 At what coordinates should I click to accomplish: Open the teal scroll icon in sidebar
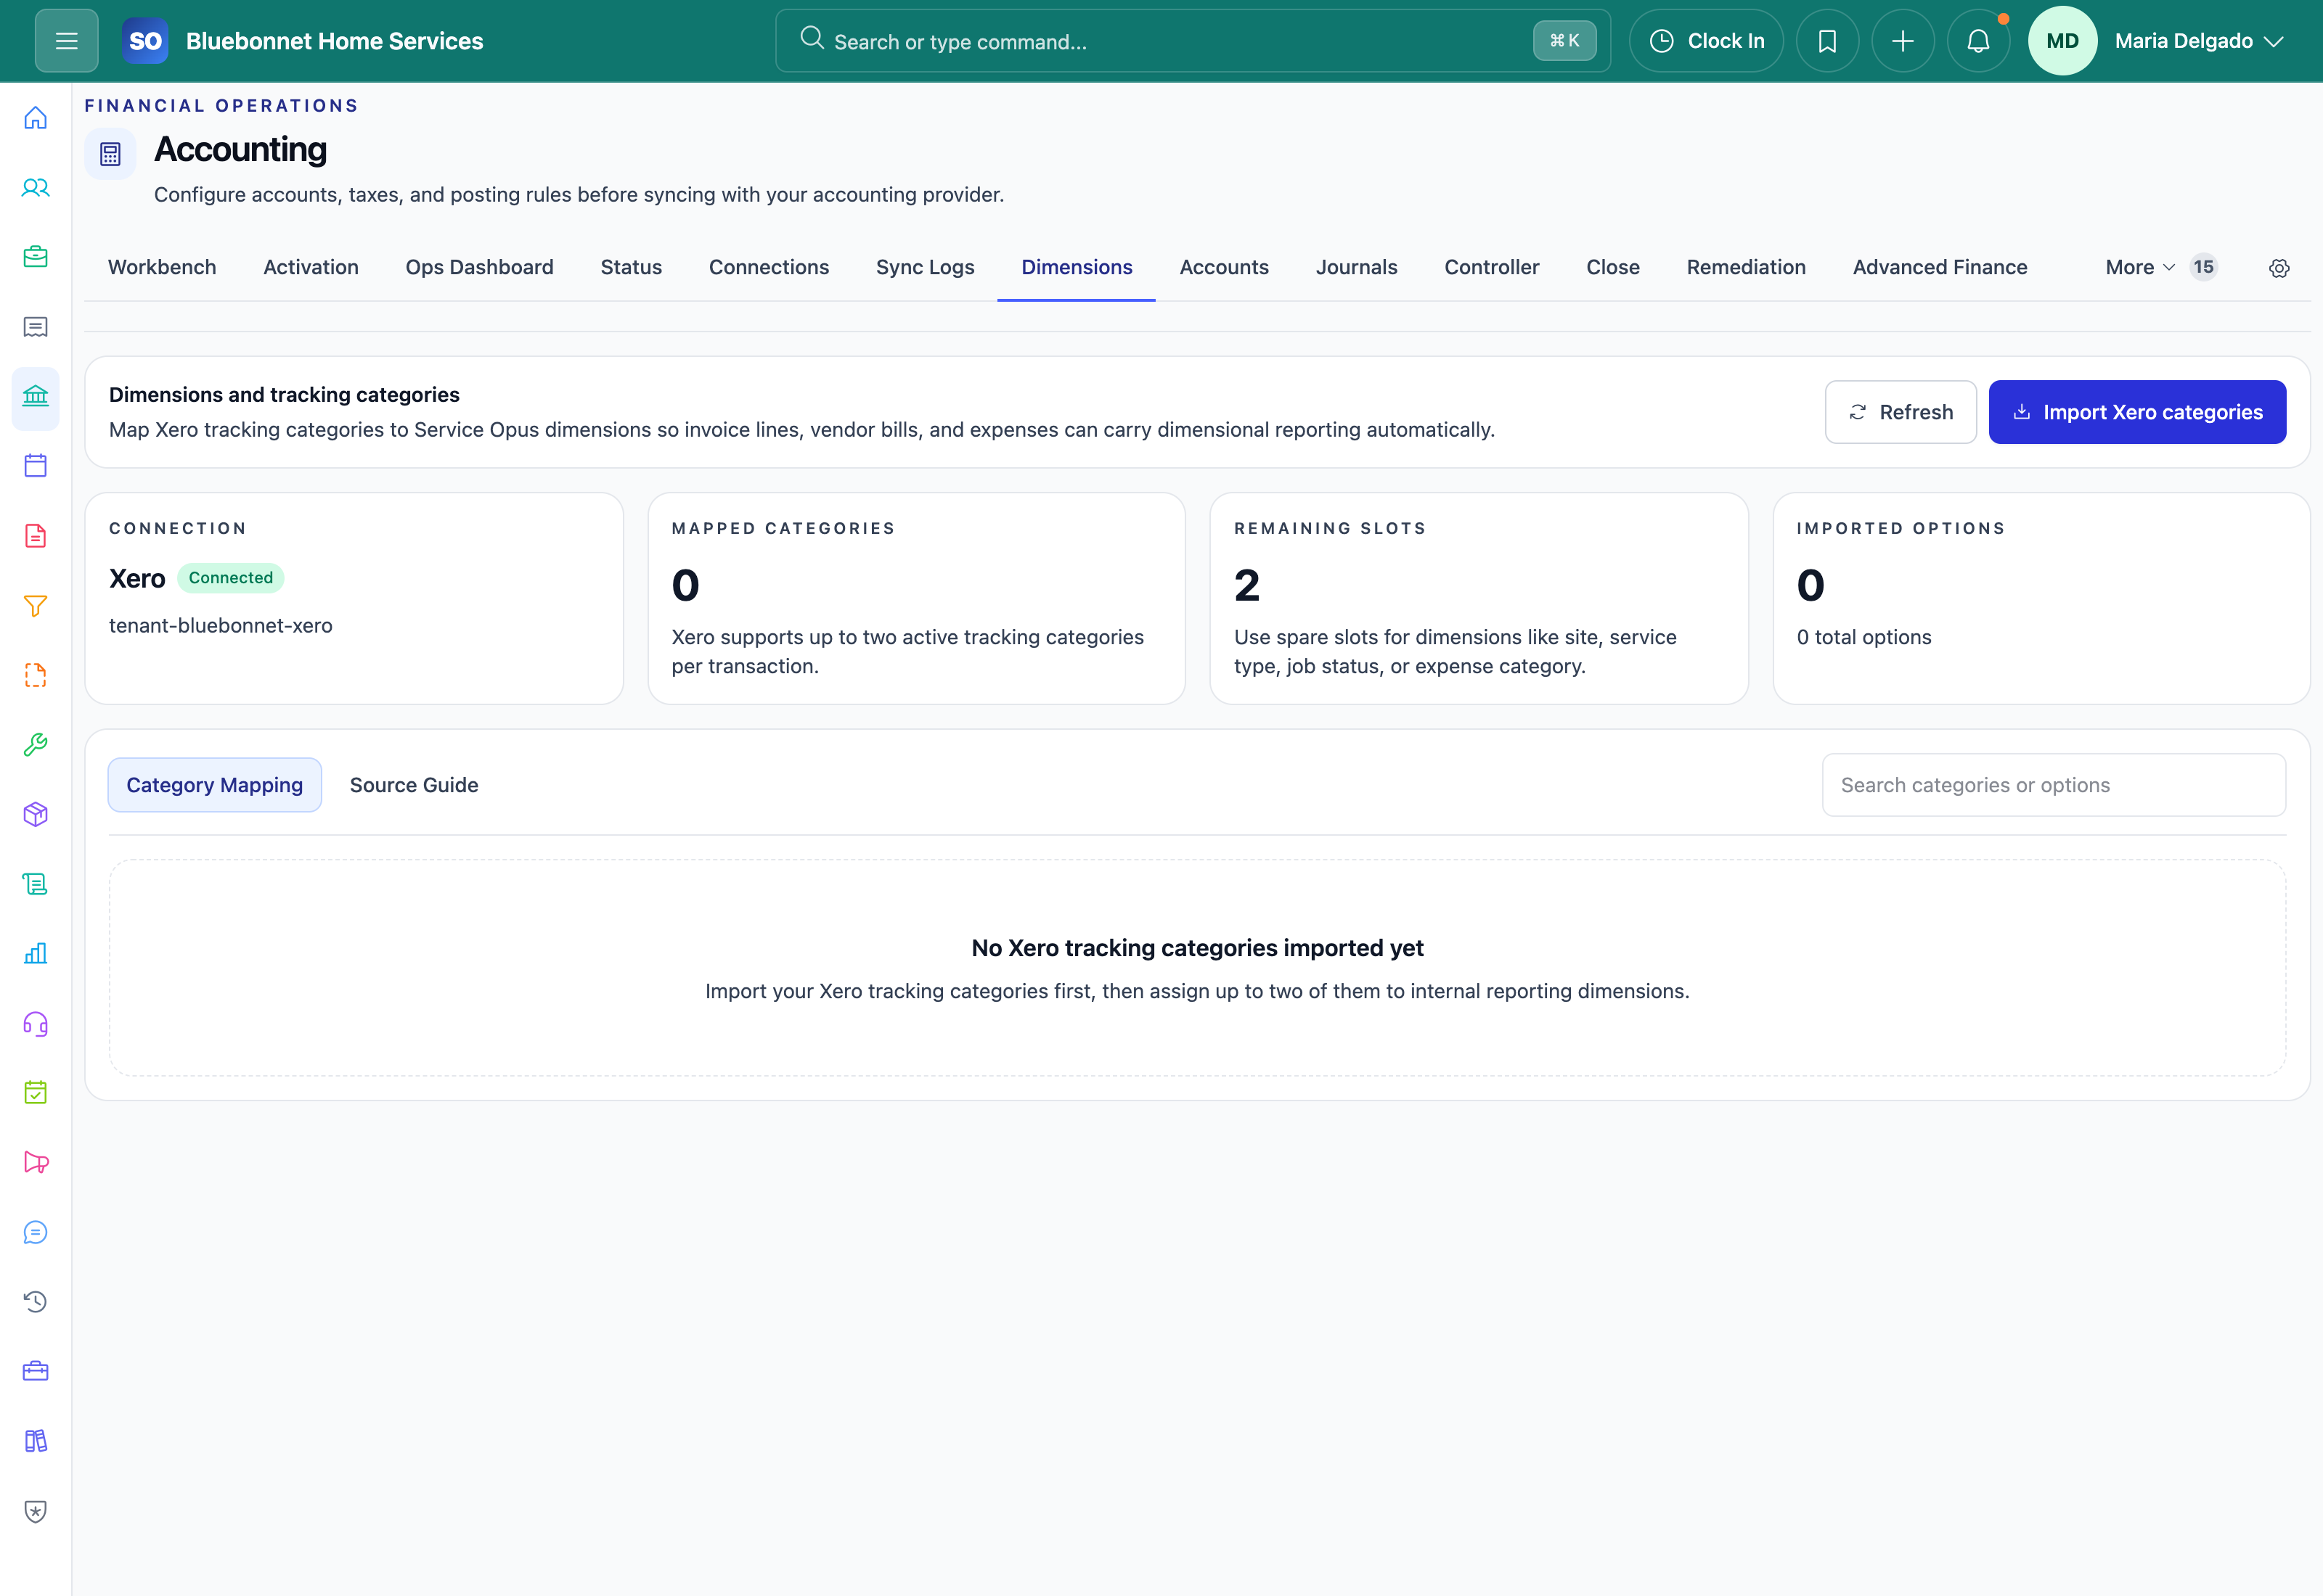36,884
